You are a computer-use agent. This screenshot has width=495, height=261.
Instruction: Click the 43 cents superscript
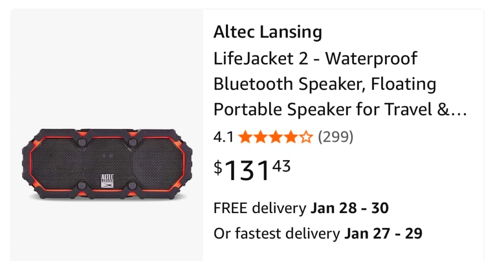[282, 167]
